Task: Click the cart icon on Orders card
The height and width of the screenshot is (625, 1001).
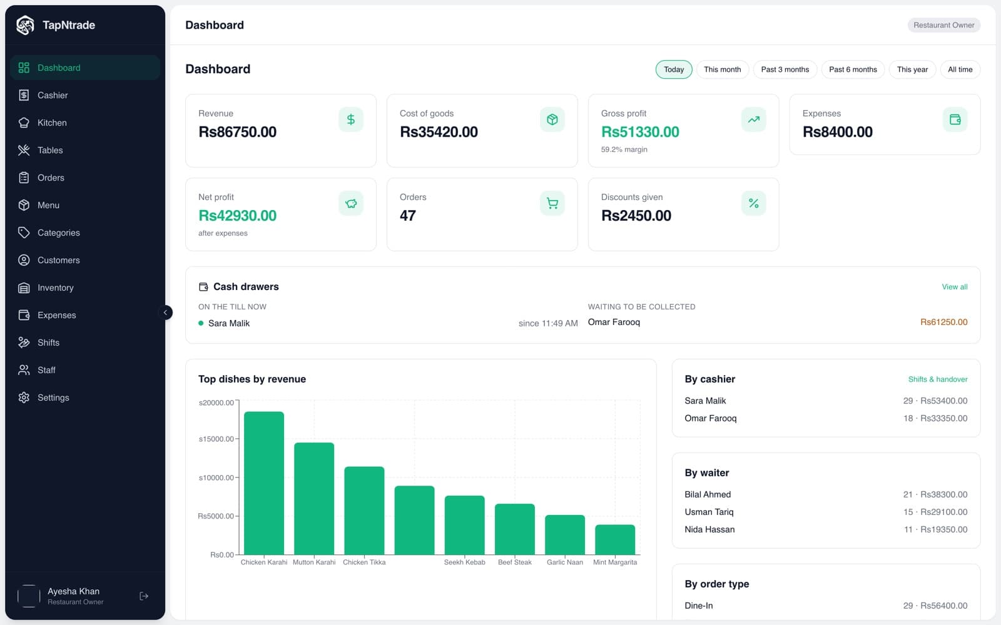Action: tap(552, 203)
